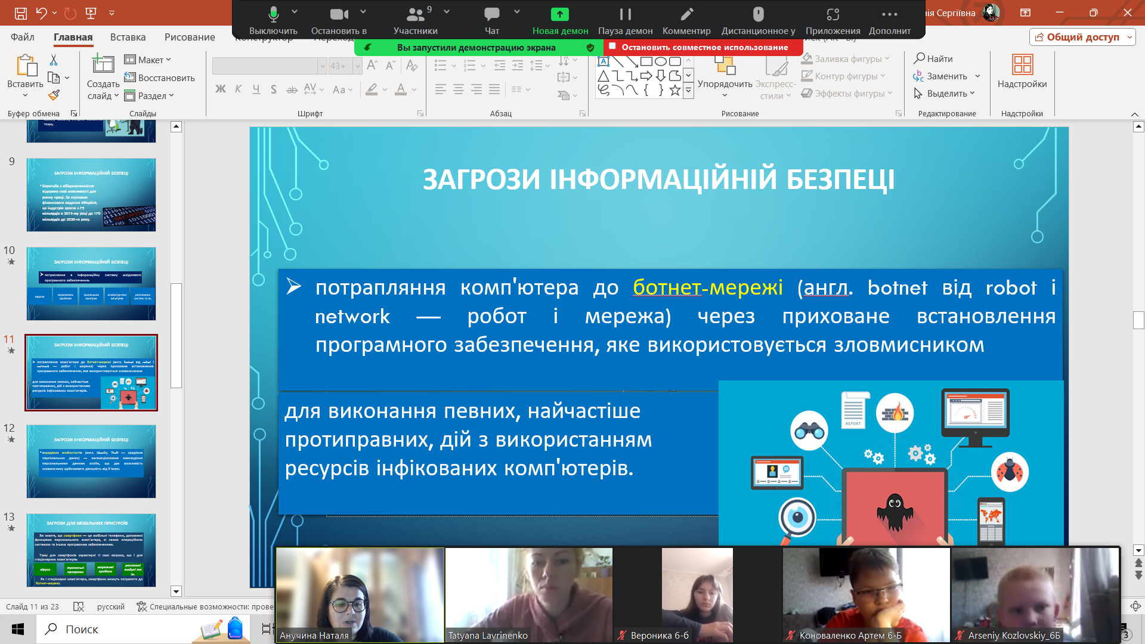Click Восстановить reset slide button
Screen dimensions: 1145x644
coord(160,78)
